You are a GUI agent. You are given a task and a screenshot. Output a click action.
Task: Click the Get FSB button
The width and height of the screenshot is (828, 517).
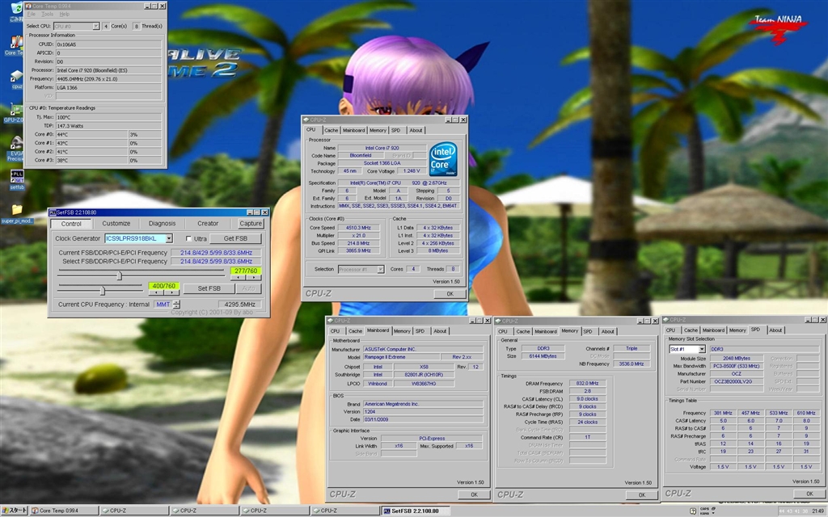(x=235, y=238)
